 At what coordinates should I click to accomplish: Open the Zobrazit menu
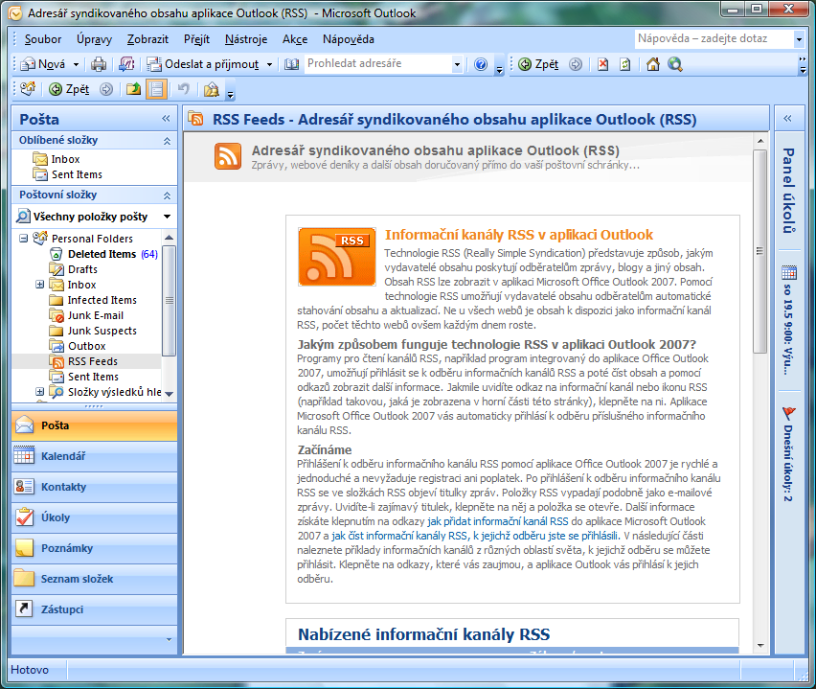[x=147, y=39]
